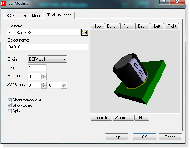The image size is (190, 149).
Task: Browse for file with folder icon
Action: (x=84, y=32)
